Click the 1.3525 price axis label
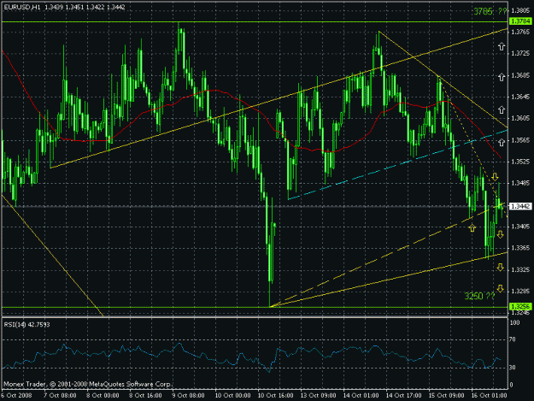Screen dimensions: 534x401 click(520, 162)
